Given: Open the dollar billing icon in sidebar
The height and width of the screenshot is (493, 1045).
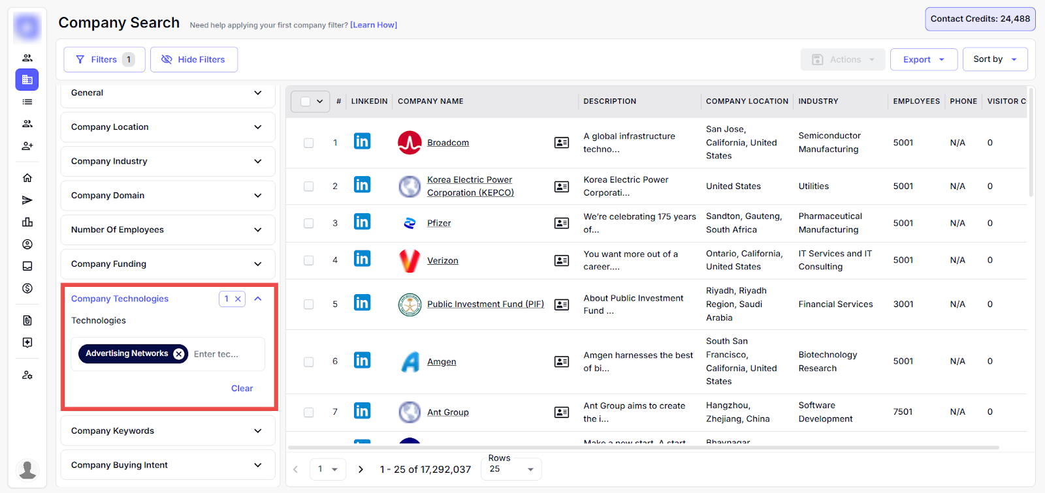Looking at the screenshot, I should click(x=27, y=288).
